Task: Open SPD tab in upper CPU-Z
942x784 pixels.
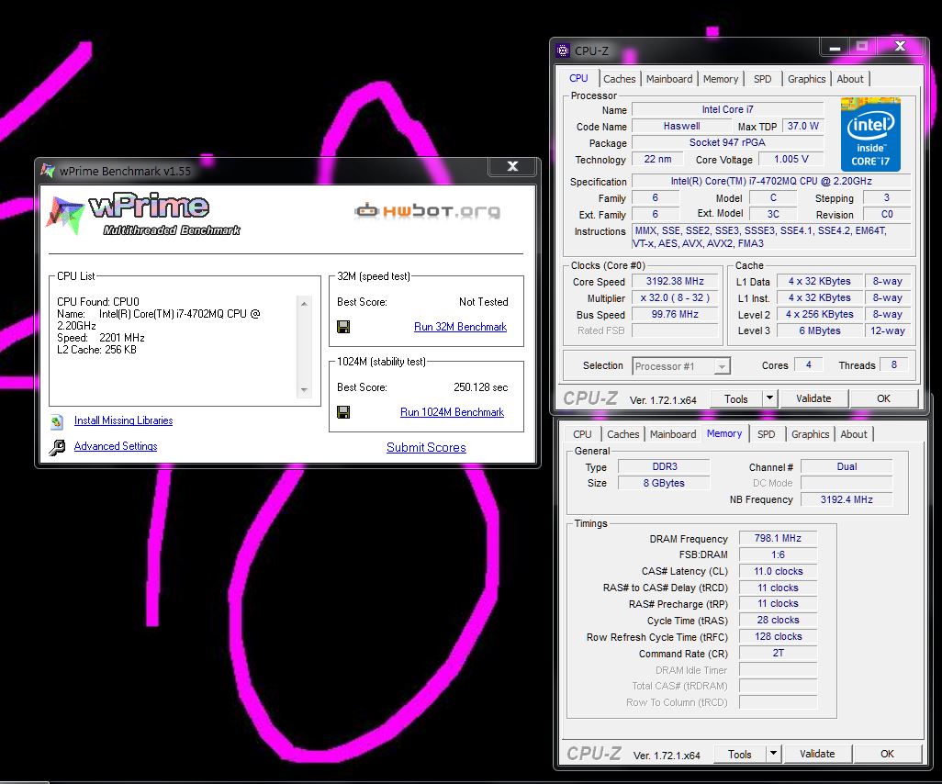Action: pos(762,79)
